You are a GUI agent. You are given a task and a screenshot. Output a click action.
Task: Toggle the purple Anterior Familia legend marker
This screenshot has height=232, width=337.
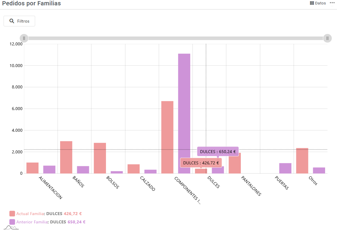(x=12, y=222)
